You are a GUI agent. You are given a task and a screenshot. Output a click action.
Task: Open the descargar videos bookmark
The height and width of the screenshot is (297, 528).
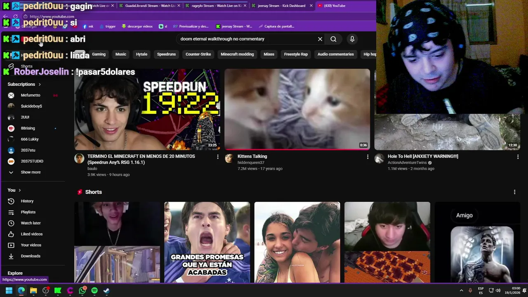click(x=137, y=26)
